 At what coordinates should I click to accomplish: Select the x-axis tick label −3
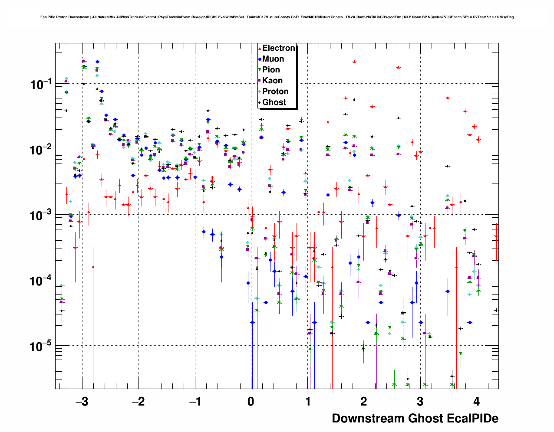[81, 402]
